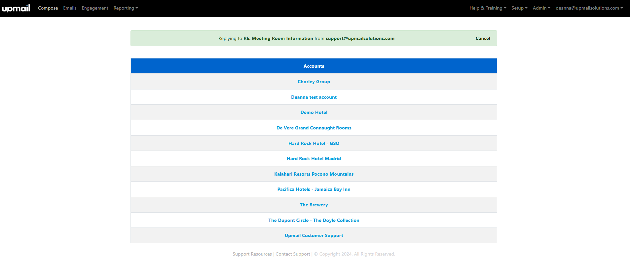Open the Setup dropdown menu
This screenshot has height=279, width=630.
tap(519, 8)
